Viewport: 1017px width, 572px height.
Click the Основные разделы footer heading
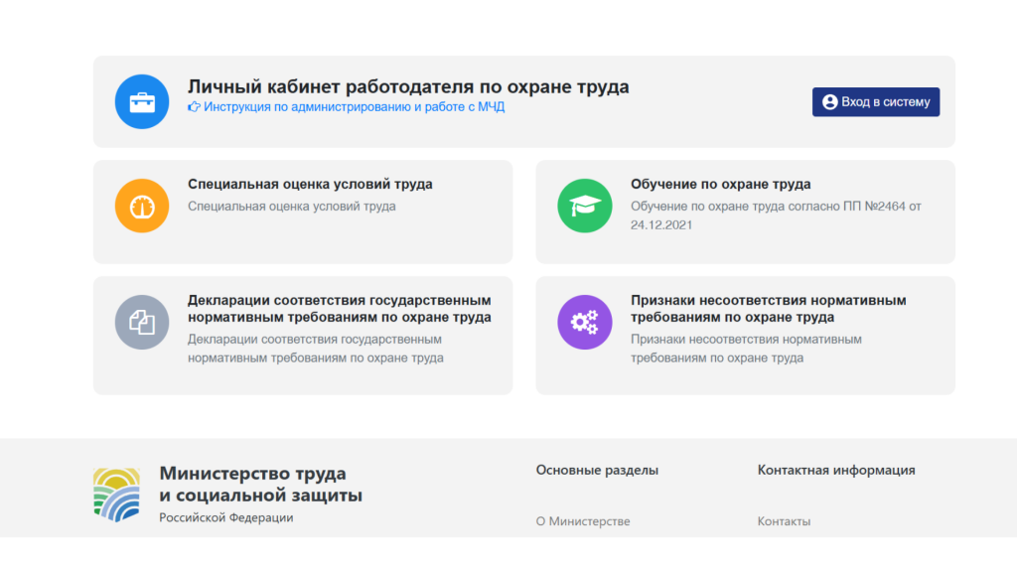pyautogui.click(x=597, y=470)
